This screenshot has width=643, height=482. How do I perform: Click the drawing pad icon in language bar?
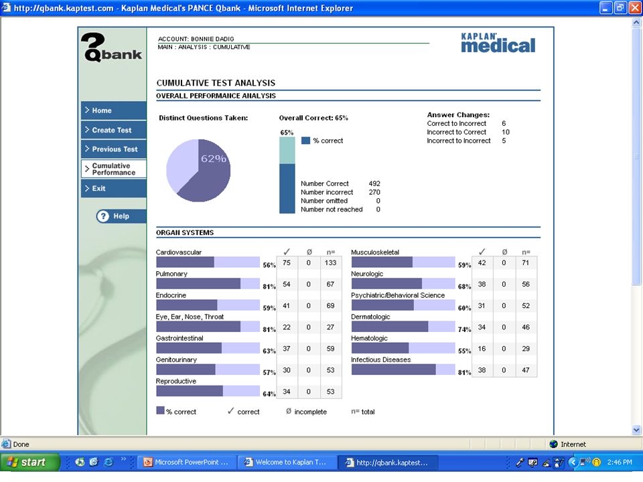(559, 463)
